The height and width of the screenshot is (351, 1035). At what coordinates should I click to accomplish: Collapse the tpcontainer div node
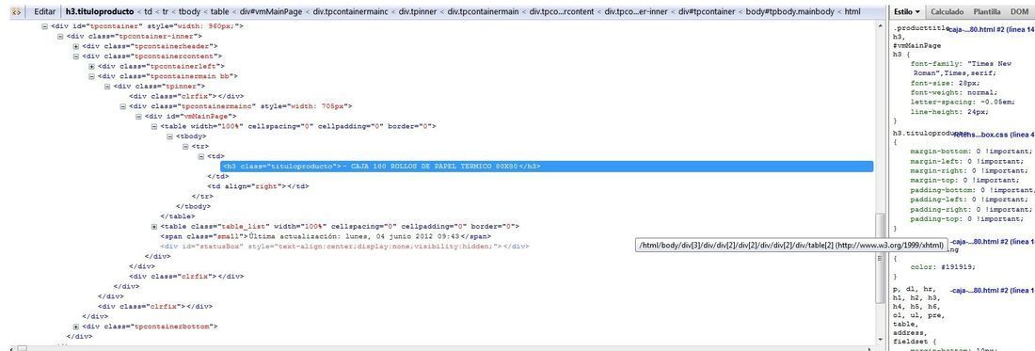[44, 26]
